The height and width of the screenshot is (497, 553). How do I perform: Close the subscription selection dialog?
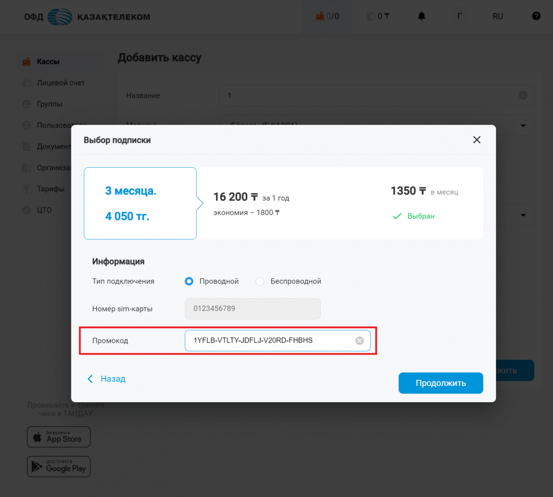[477, 140]
